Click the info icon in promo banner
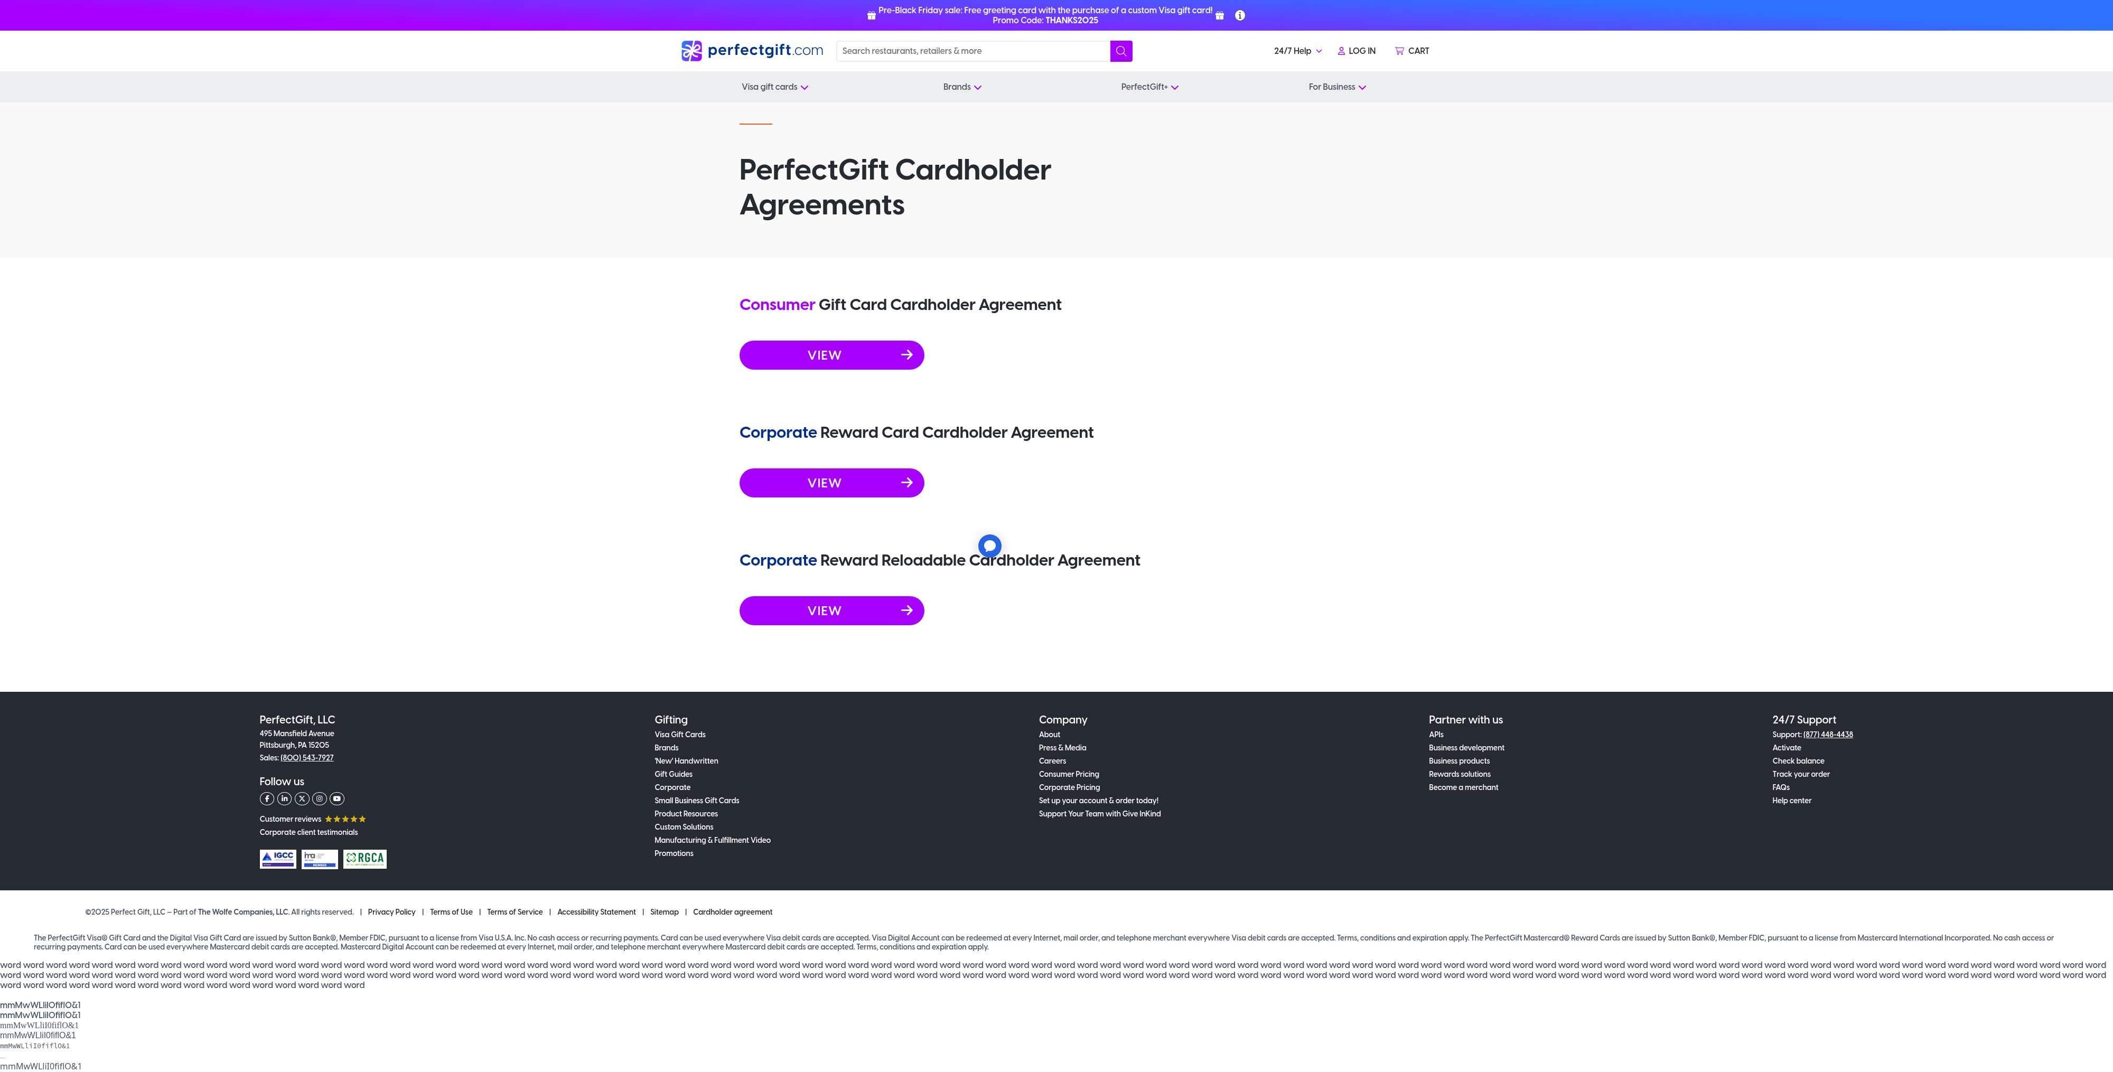2113x1072 pixels. (1239, 16)
